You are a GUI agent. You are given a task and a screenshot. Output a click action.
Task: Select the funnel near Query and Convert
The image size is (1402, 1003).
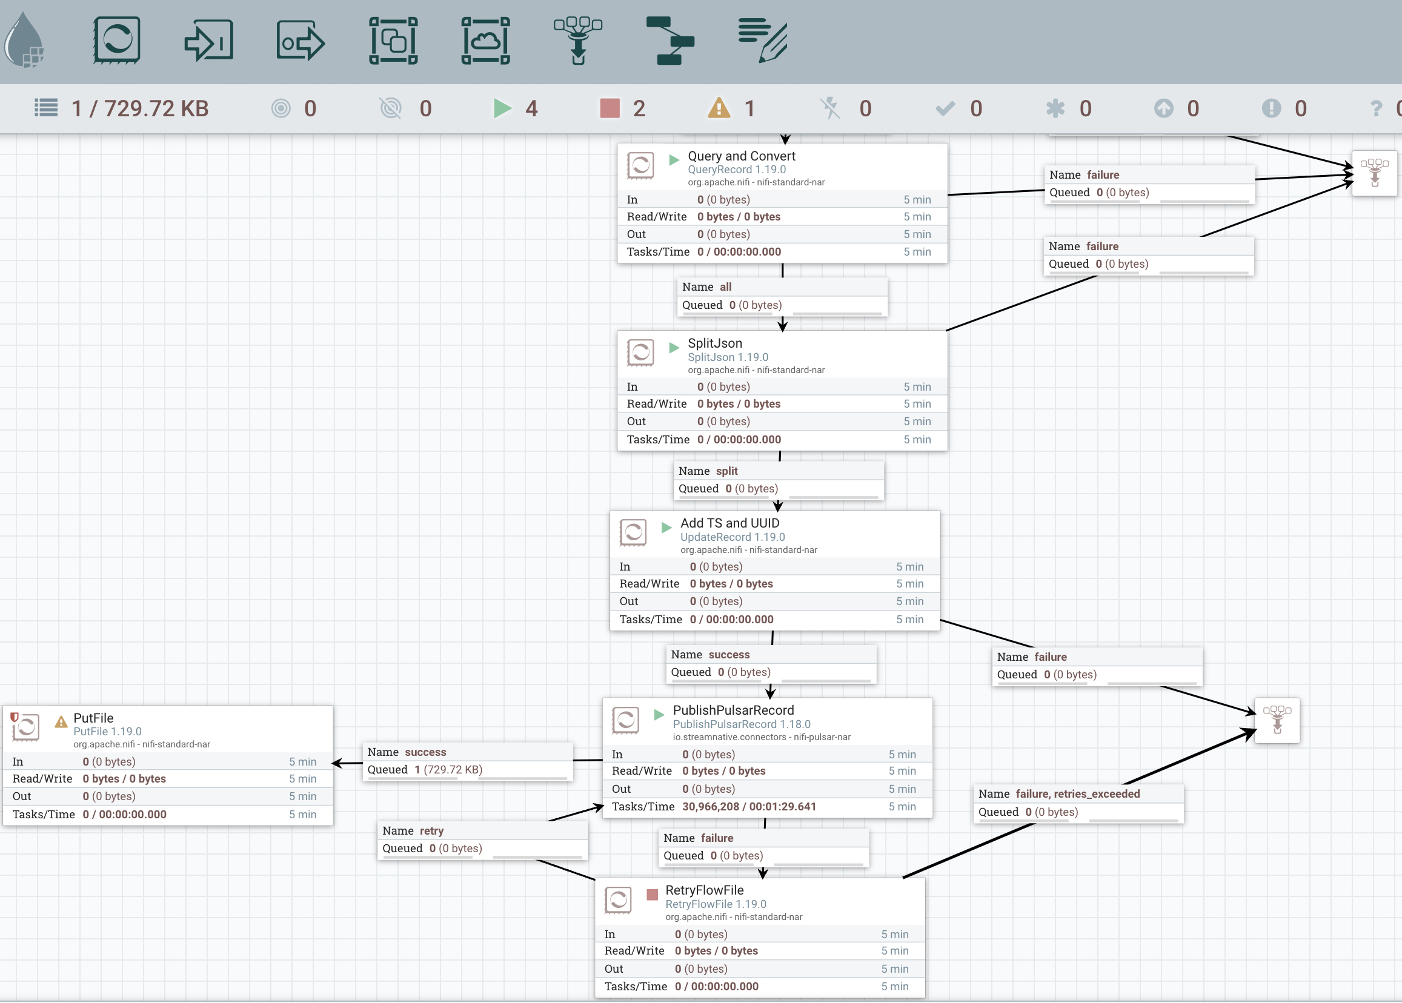coord(1374,173)
